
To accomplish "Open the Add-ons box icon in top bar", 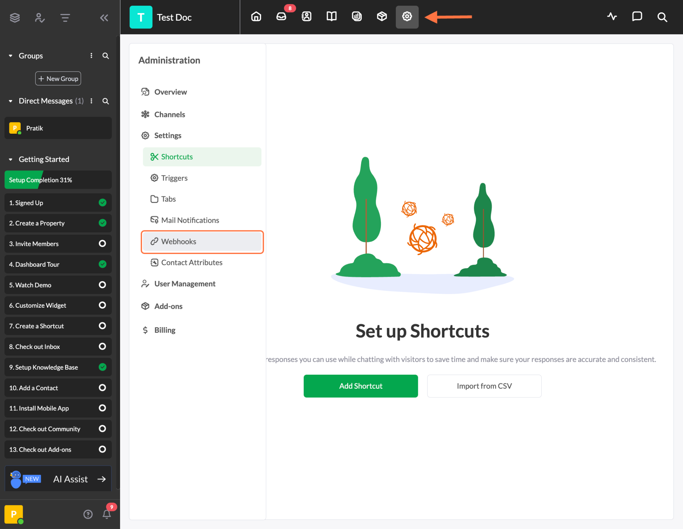I will (x=382, y=16).
